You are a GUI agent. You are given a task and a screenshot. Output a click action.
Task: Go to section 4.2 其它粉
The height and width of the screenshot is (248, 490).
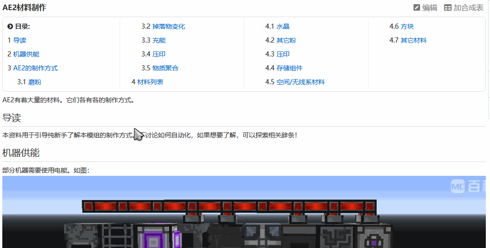[x=286, y=40]
